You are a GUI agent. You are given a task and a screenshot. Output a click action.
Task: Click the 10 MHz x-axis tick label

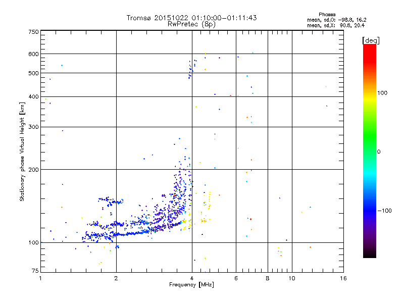click(x=292, y=278)
